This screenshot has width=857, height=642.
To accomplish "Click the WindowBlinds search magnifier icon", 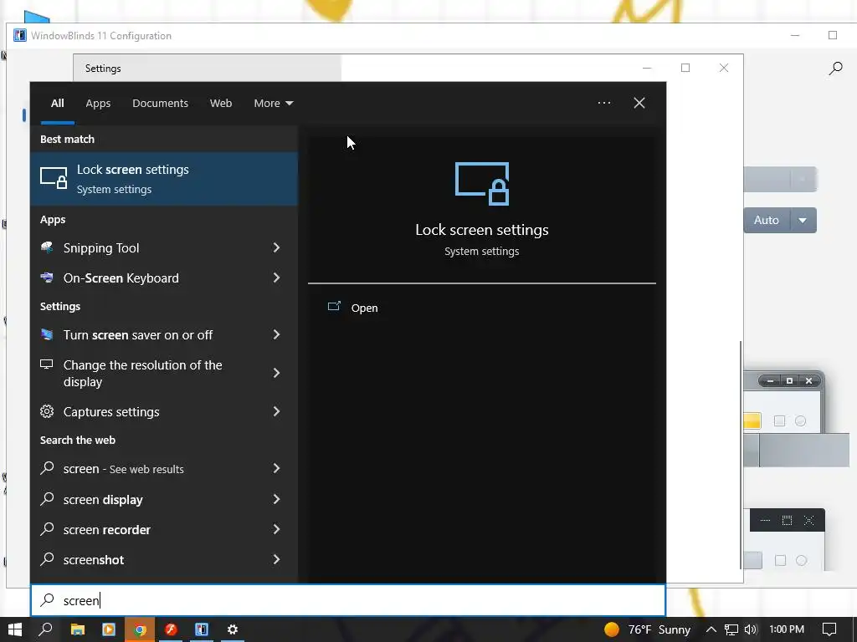I will pos(835,69).
